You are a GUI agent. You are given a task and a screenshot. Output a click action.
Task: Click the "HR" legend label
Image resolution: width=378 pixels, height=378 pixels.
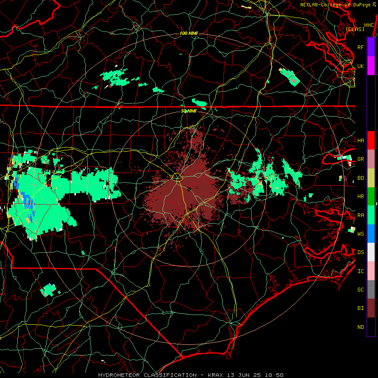click(x=360, y=197)
